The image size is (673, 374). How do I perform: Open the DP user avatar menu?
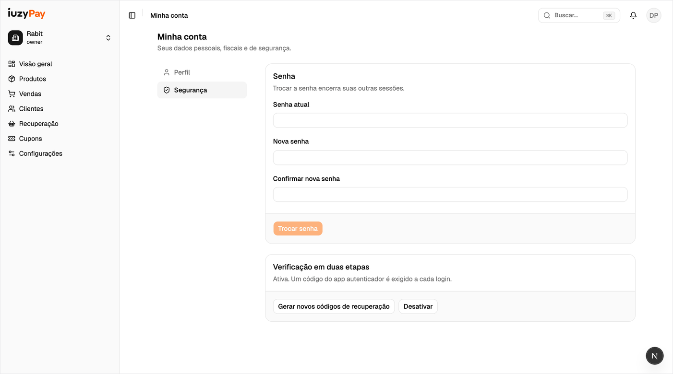coord(654,15)
